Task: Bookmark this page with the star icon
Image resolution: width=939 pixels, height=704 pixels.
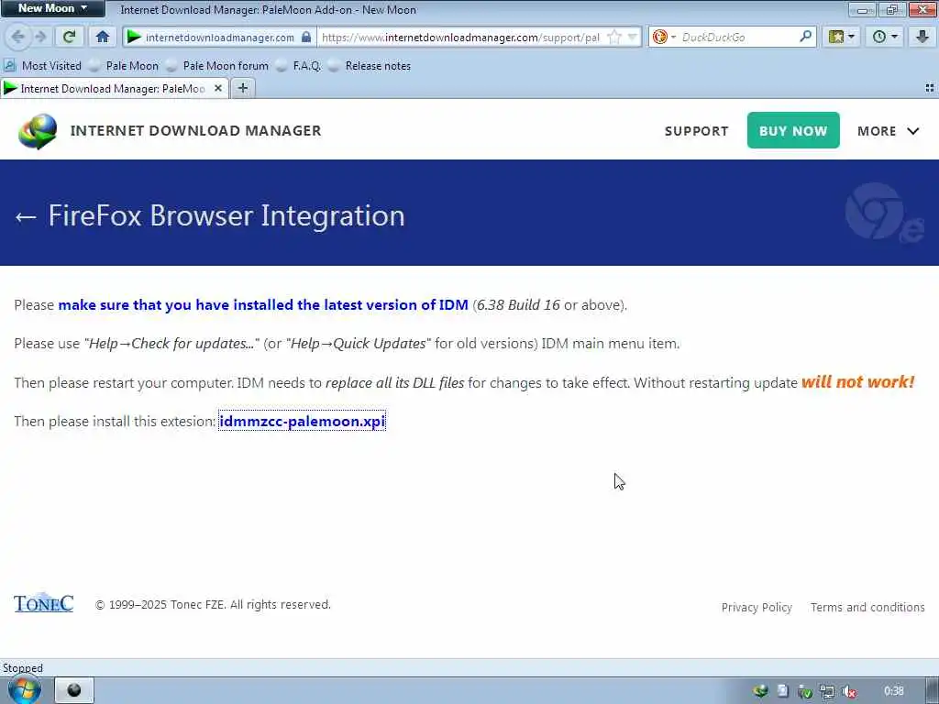Action: [x=613, y=37]
